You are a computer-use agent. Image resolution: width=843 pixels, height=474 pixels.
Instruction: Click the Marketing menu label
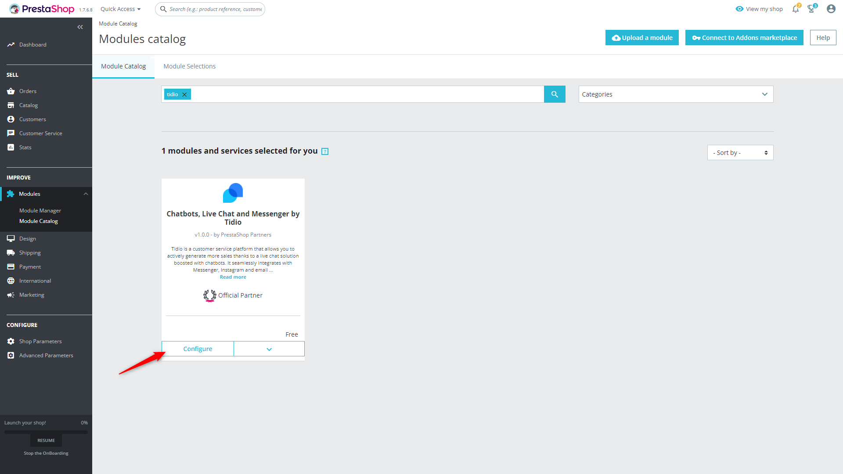tap(32, 295)
